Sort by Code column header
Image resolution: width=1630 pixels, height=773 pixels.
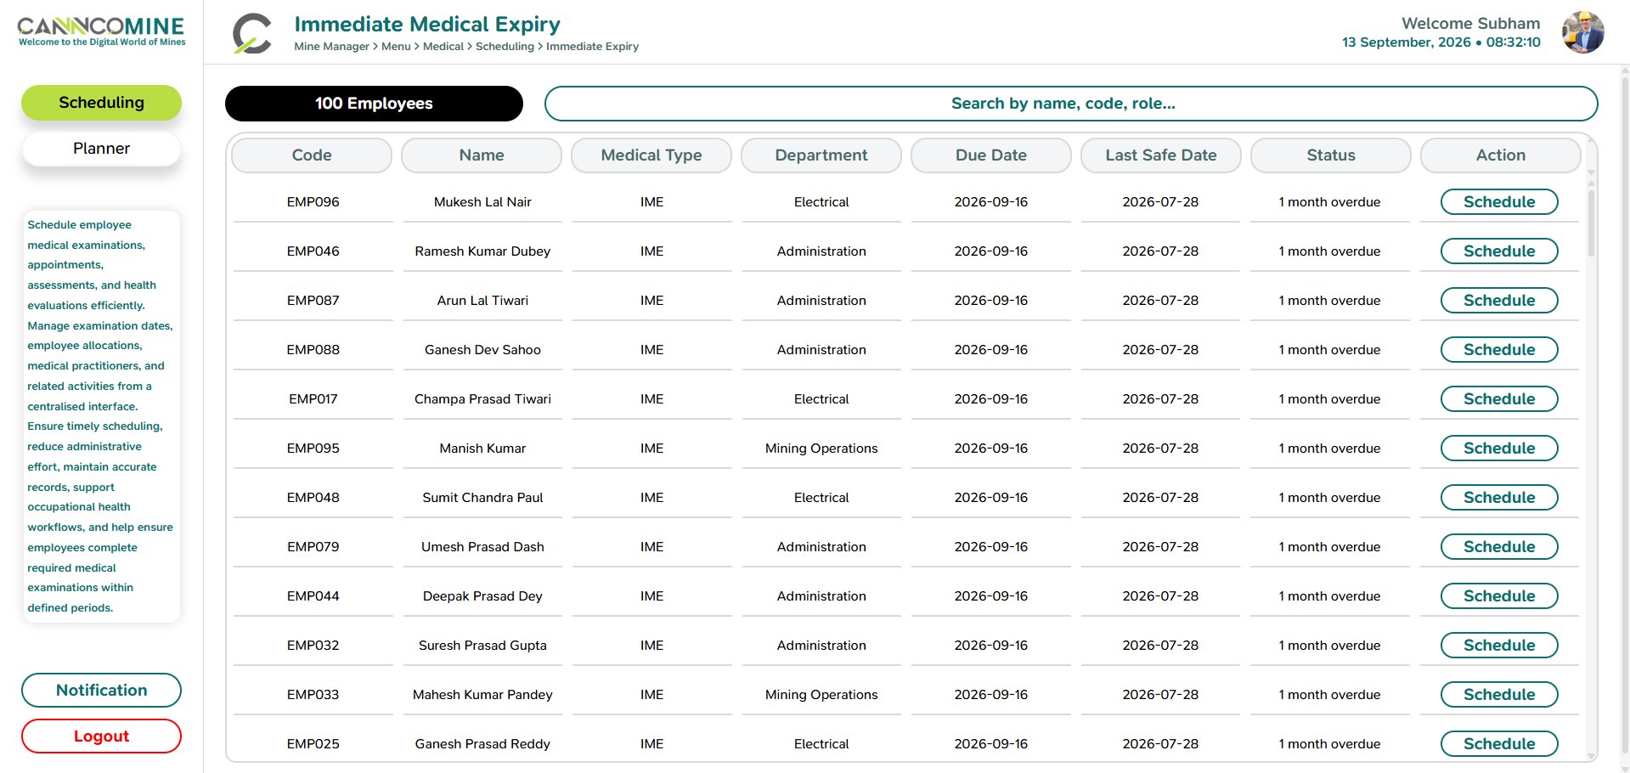pos(312,155)
